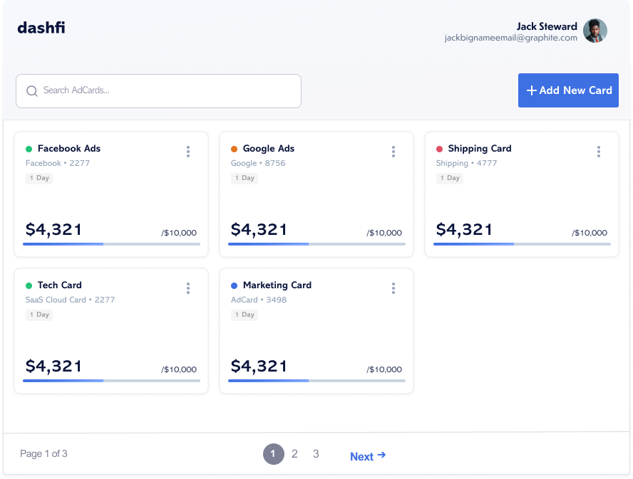Click the 'AdCard • 3498' subtitle

coord(259,300)
